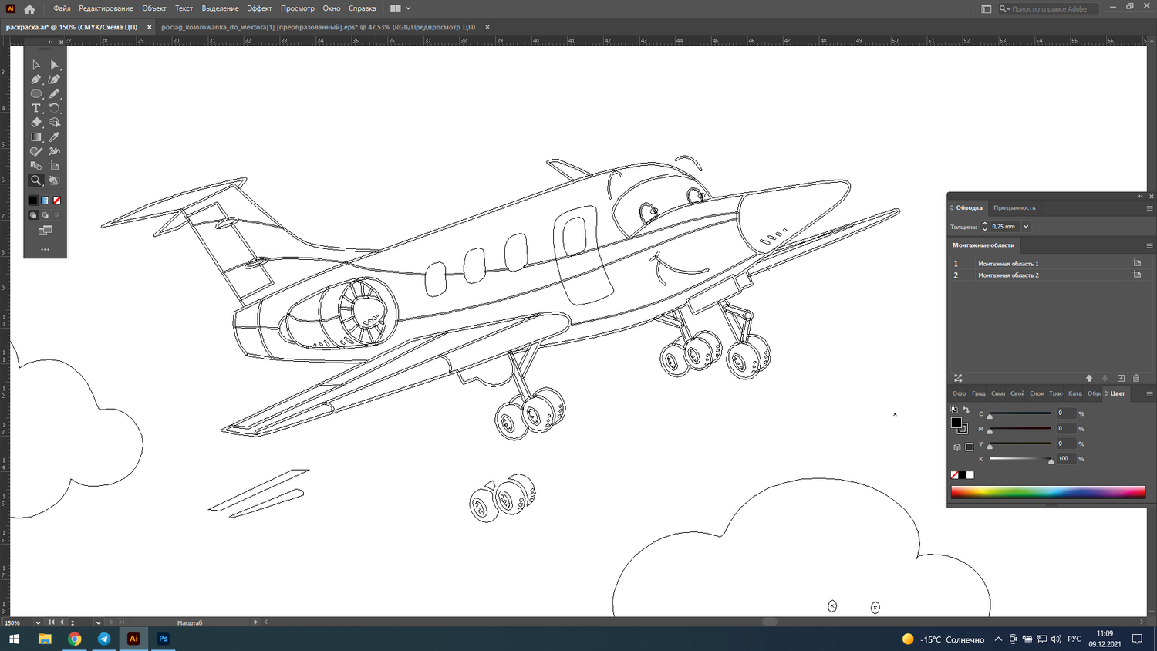Pick a color from the spectrum bar
Screen dimensions: 1157x651
[1048, 491]
